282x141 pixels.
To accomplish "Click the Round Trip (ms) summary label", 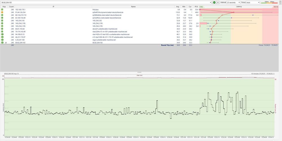I will point(167,45).
